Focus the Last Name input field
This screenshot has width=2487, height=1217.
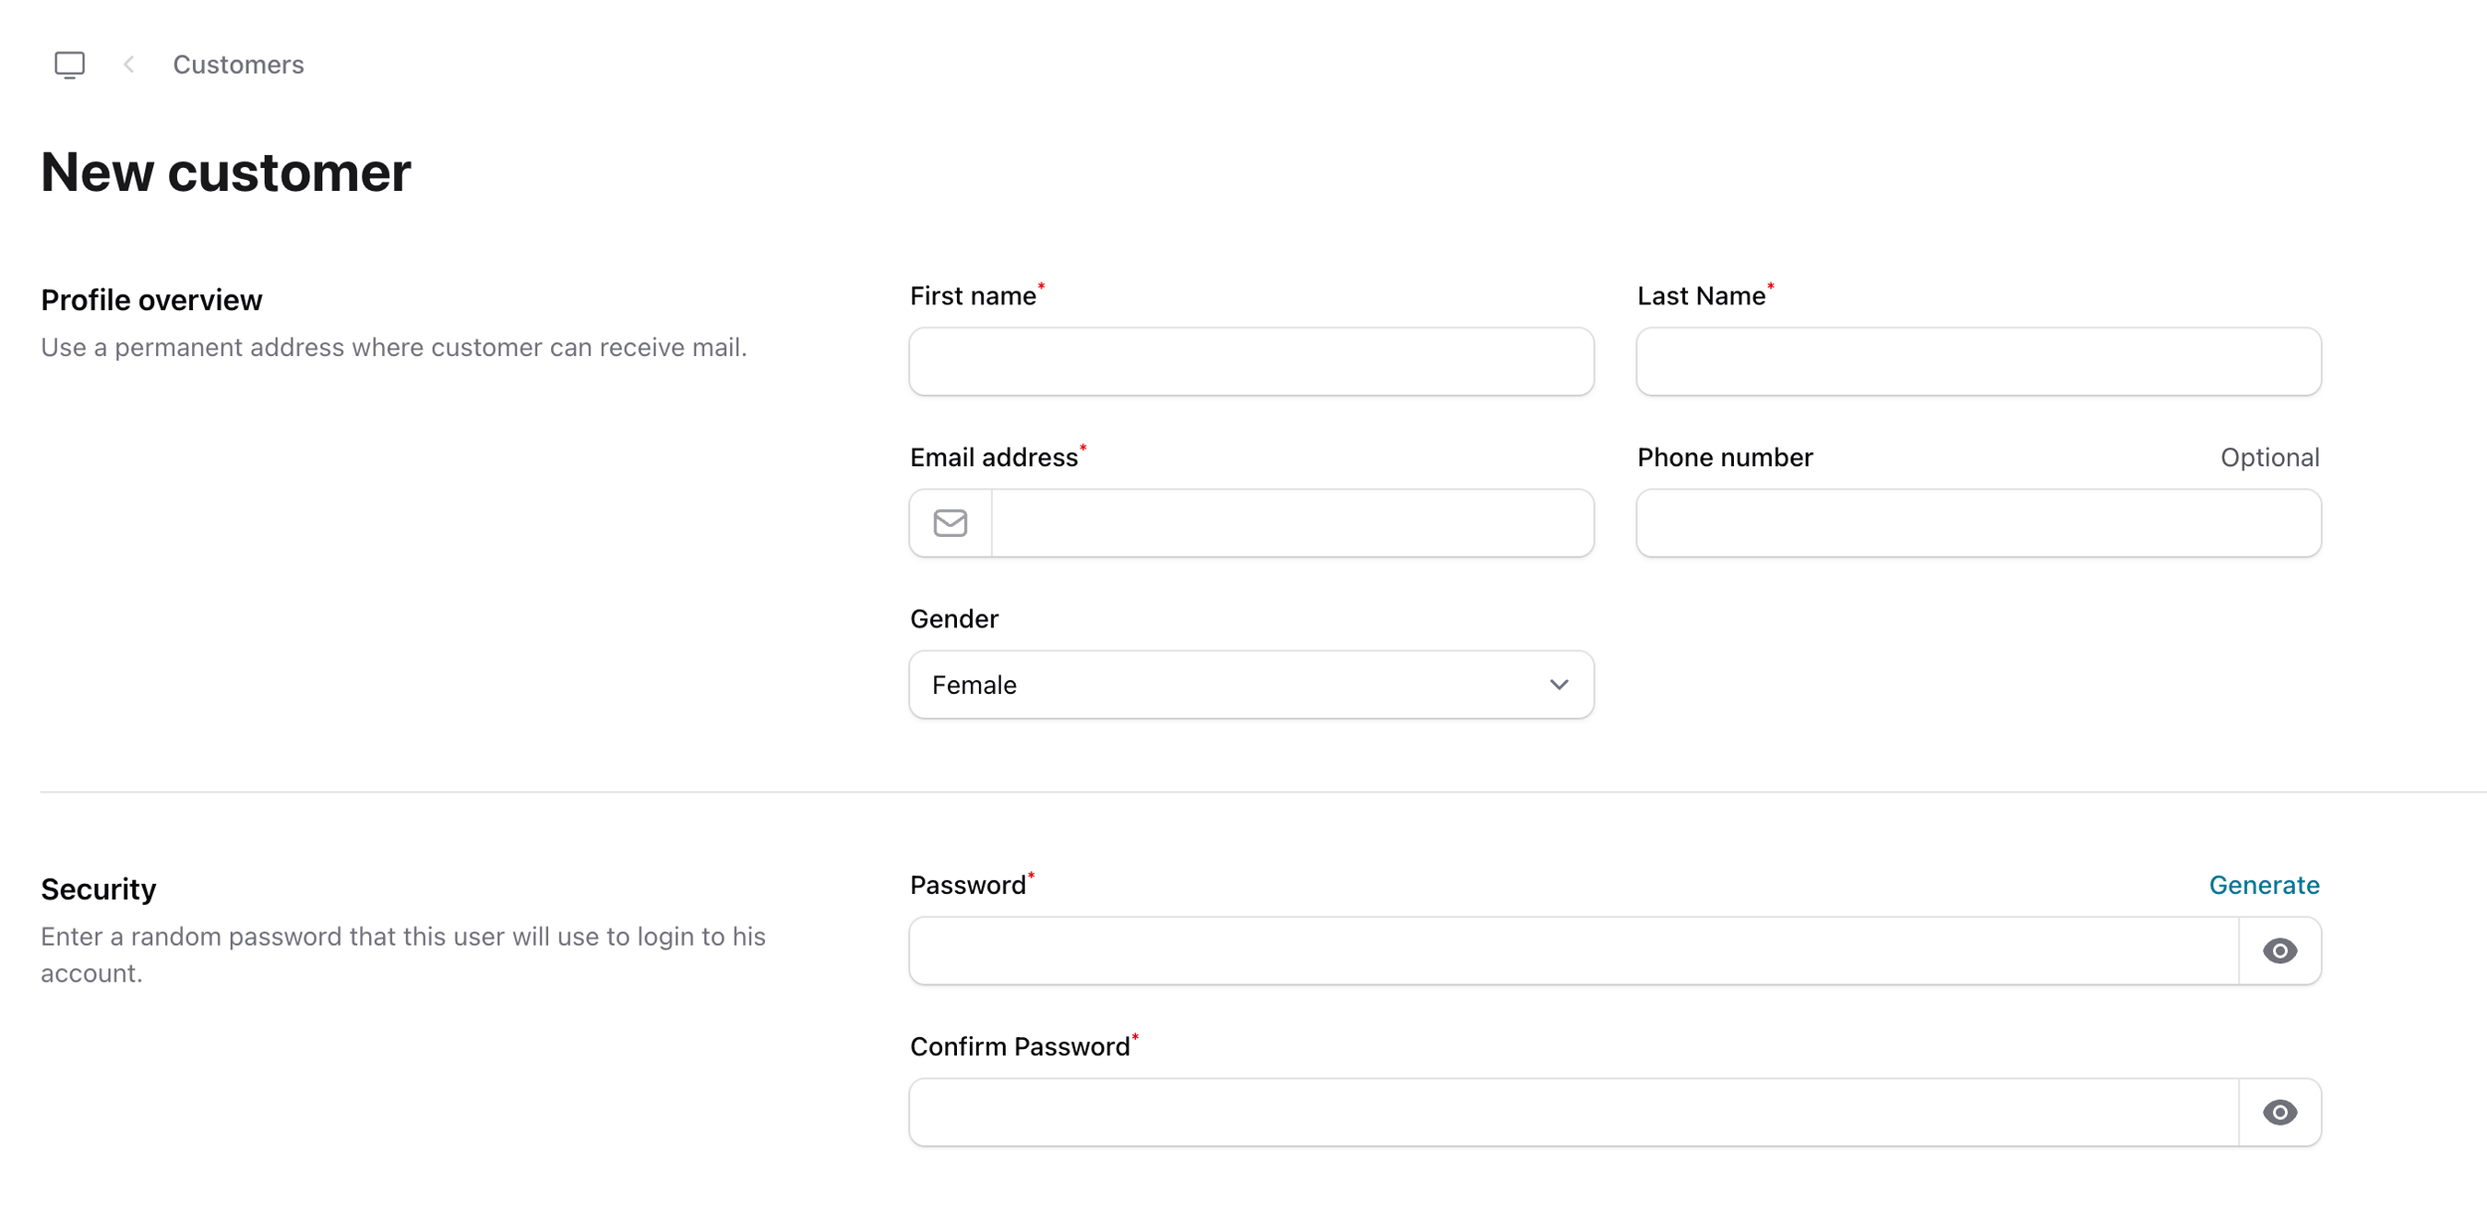tap(1979, 362)
